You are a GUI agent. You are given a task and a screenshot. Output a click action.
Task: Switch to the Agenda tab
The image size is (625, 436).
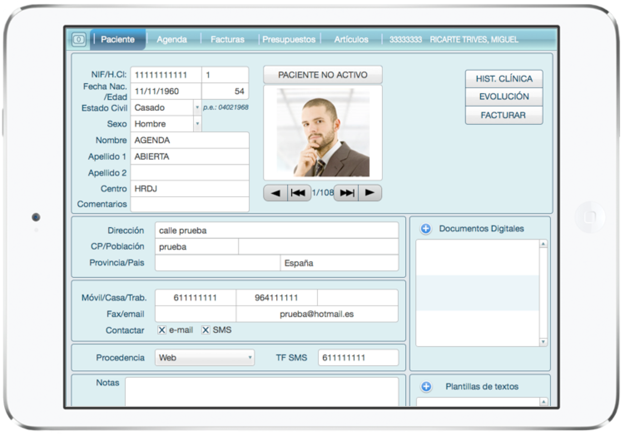171,40
